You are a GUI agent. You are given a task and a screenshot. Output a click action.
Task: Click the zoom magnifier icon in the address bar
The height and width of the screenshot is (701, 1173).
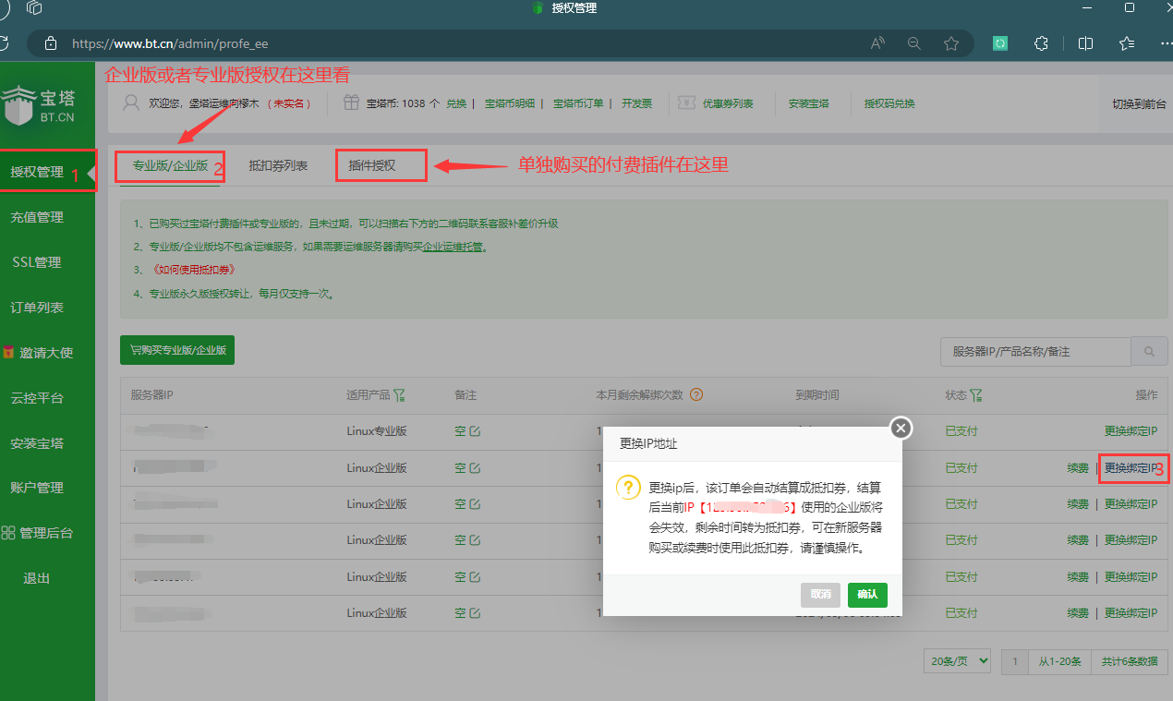(914, 42)
